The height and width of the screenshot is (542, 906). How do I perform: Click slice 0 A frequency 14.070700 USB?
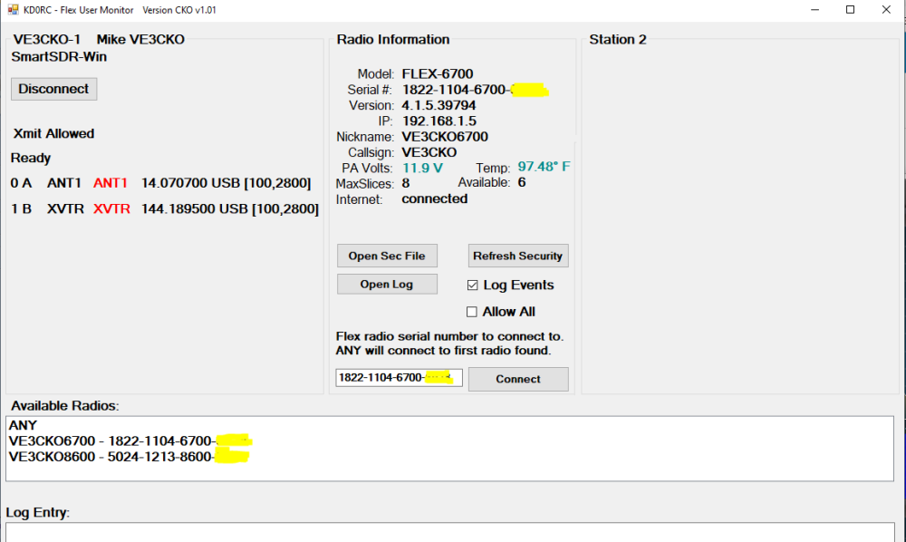226,183
